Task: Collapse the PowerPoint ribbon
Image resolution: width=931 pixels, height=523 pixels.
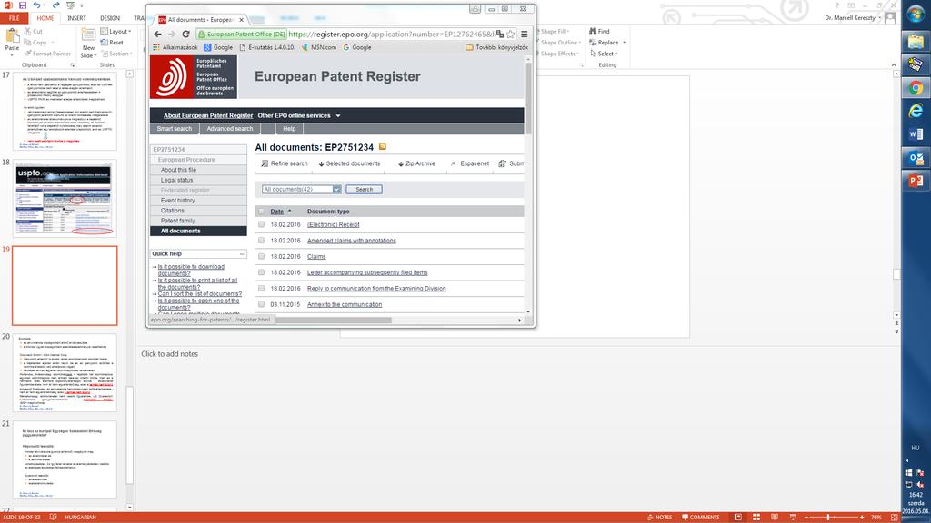Action: (x=894, y=65)
